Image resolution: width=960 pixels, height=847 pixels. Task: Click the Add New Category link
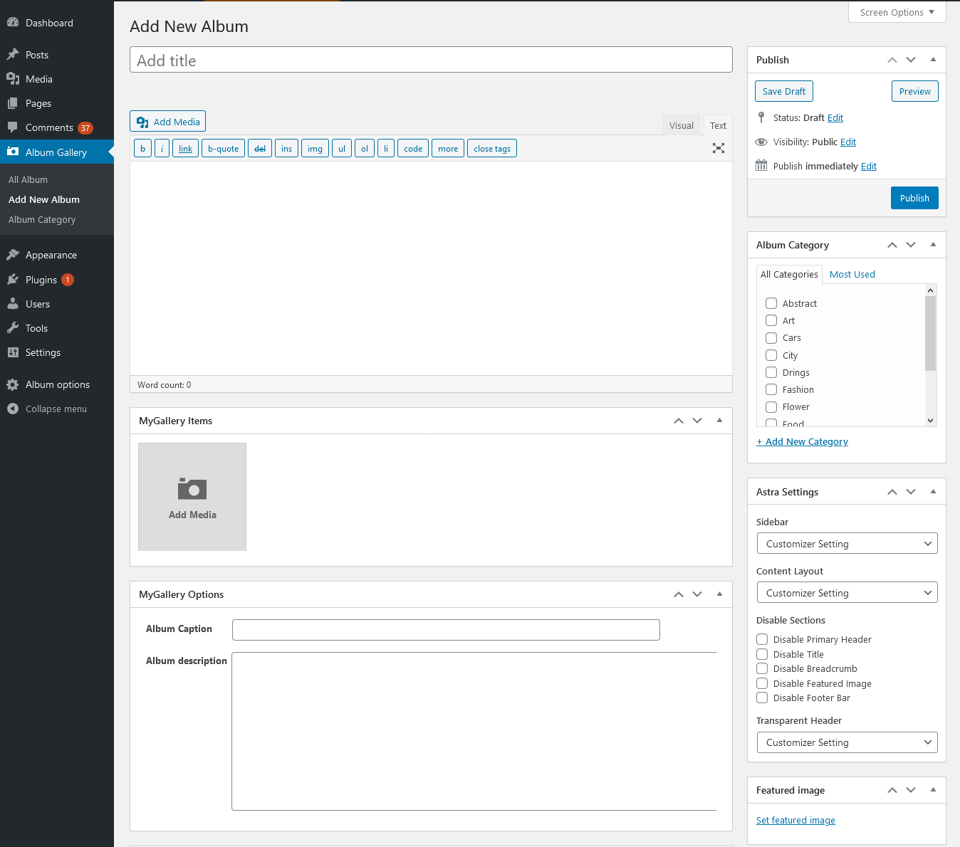803,441
